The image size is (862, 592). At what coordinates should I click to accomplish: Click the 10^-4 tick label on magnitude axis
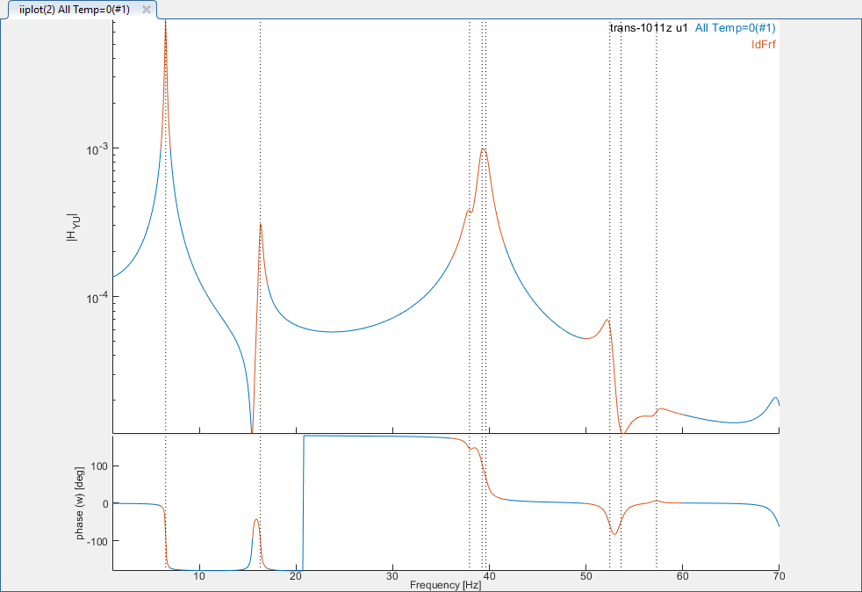(x=96, y=297)
